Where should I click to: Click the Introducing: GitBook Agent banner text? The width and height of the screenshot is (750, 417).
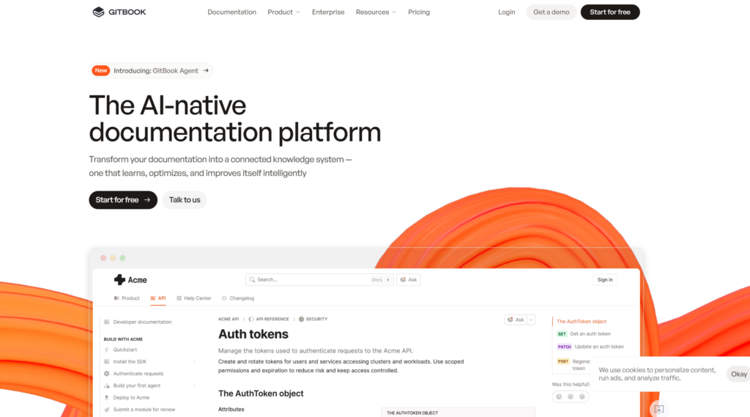pos(156,70)
